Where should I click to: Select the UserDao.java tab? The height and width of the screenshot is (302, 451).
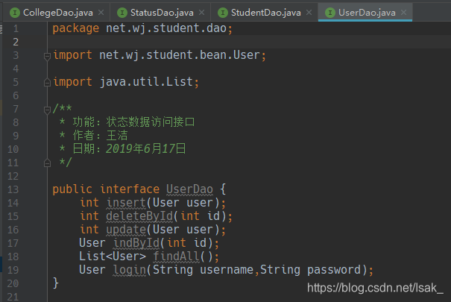pos(365,13)
